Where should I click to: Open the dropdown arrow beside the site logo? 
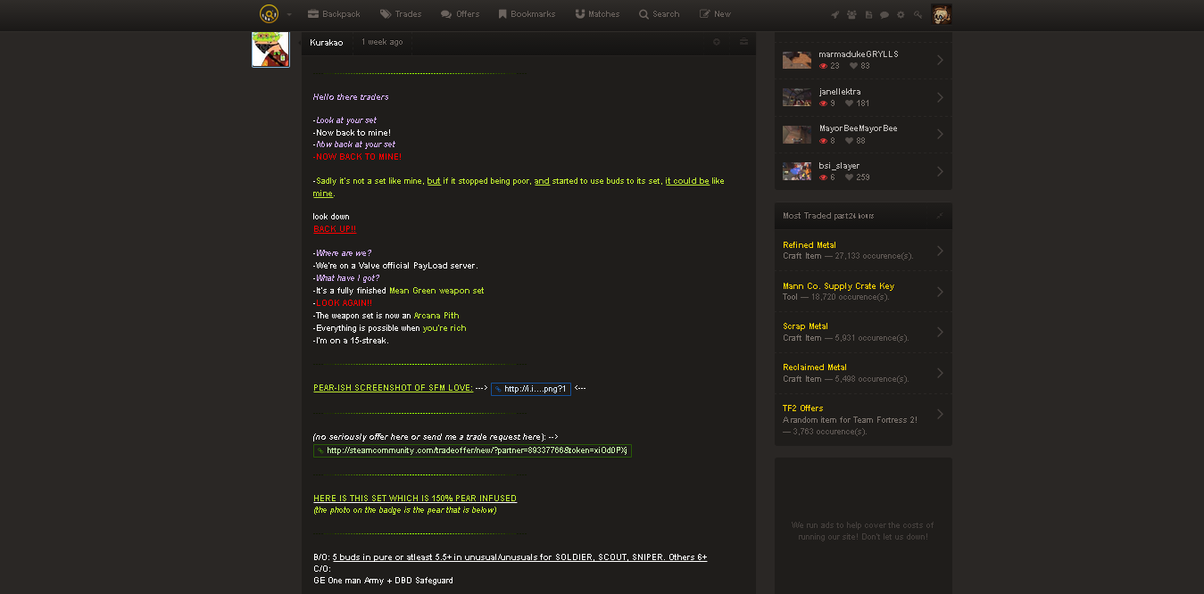pyautogui.click(x=289, y=14)
